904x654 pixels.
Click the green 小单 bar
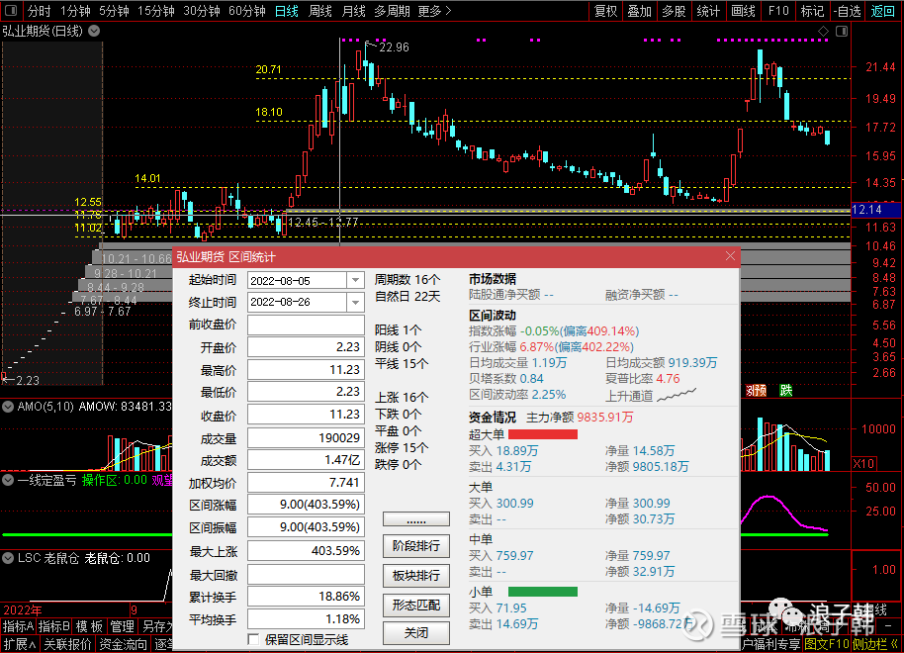click(543, 592)
